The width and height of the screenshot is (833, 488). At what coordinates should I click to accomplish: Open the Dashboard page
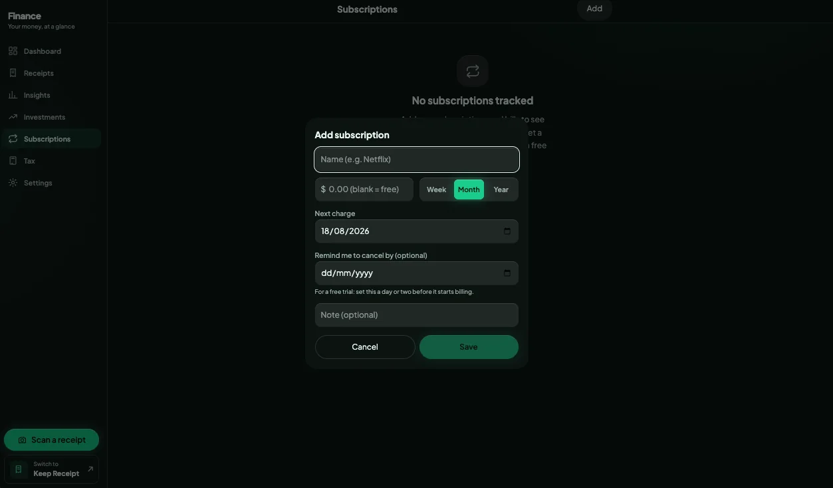point(52,51)
